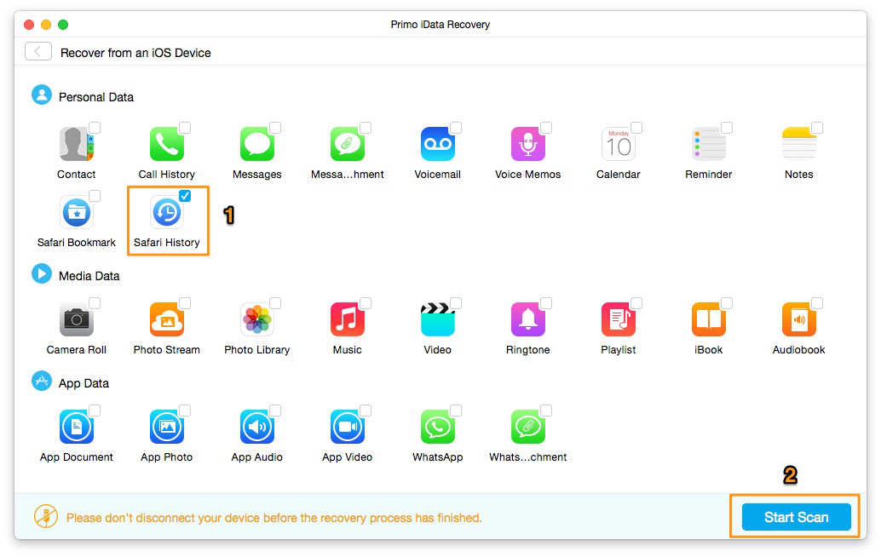Click the Messages speech bubble icon

pyautogui.click(x=257, y=144)
